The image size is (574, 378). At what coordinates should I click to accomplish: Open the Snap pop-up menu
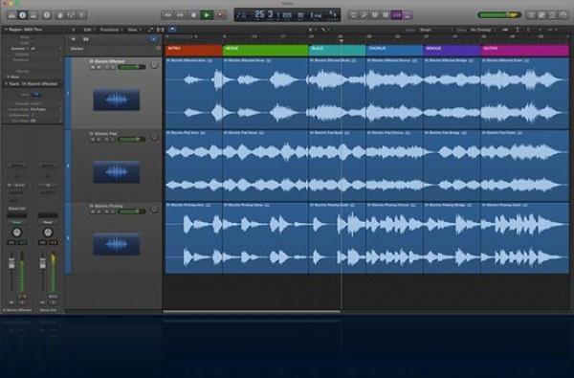point(435,30)
